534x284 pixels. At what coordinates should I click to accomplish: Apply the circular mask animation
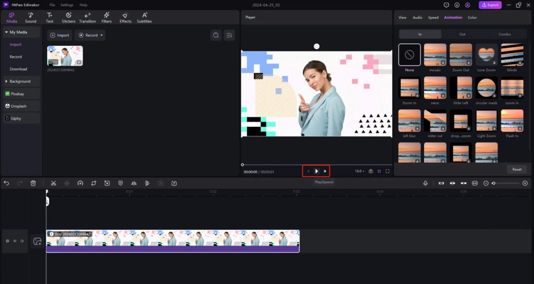pos(486,87)
